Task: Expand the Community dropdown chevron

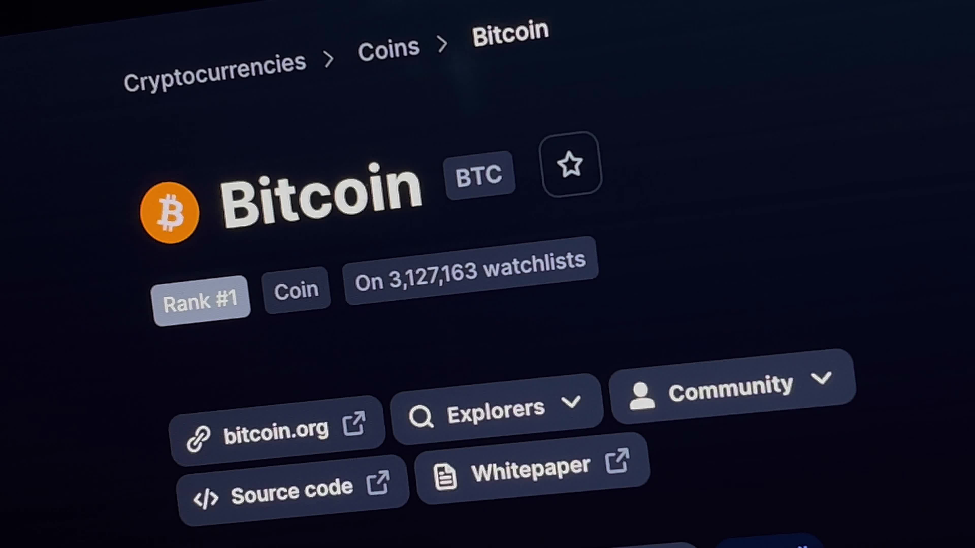Action: [x=821, y=377]
